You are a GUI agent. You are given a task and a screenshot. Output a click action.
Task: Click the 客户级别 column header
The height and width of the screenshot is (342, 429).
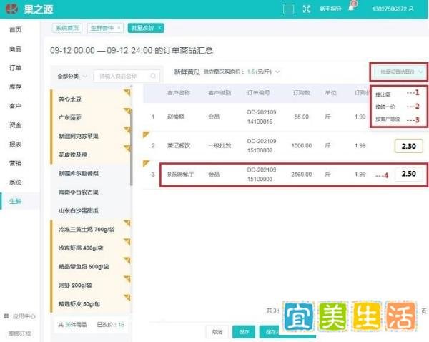(220, 93)
